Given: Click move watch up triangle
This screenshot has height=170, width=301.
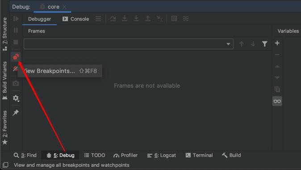Looking at the screenshot, I should (277, 66).
